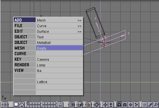
Task: Add an Empty object
Action: pyautogui.click(x=59, y=48)
